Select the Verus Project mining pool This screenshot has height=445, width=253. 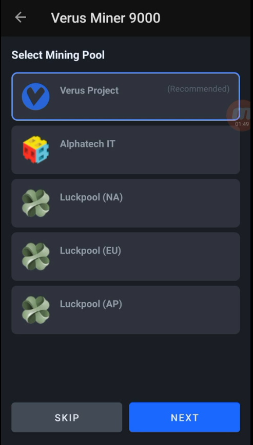click(126, 97)
